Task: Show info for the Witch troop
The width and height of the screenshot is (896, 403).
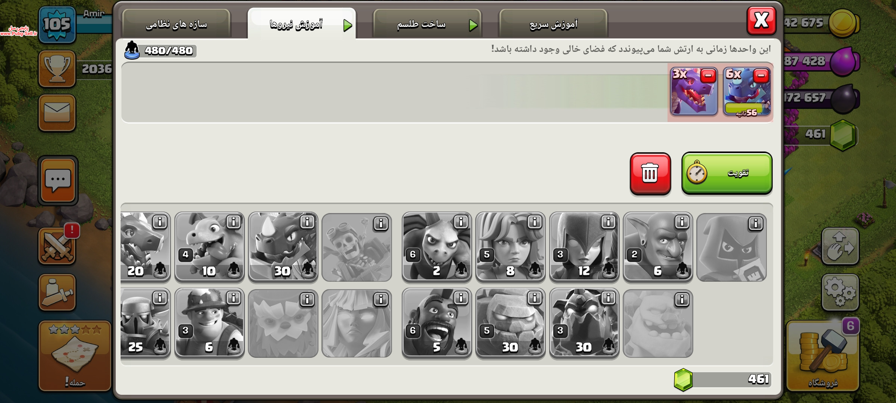Action: (608, 222)
